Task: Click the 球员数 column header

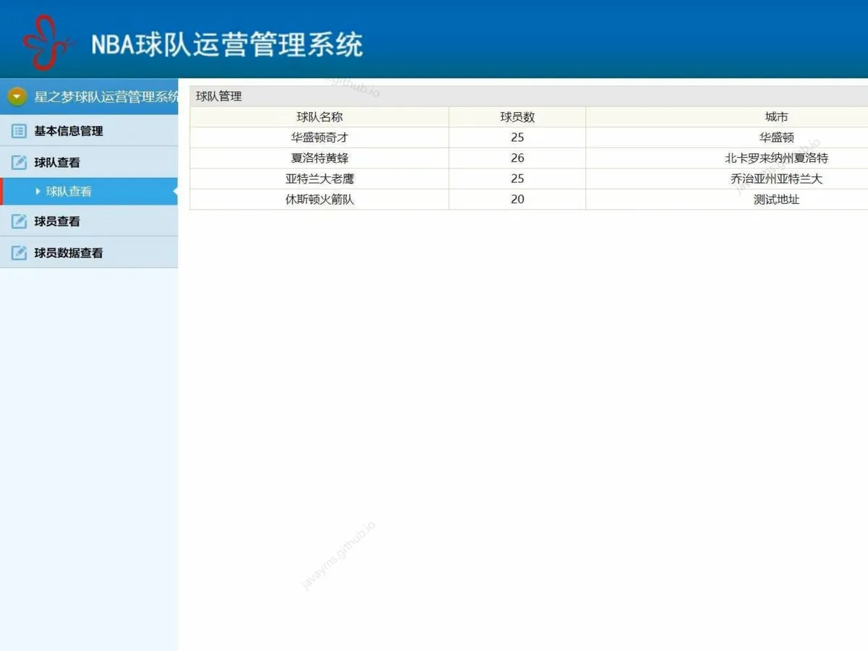Action: click(x=517, y=117)
